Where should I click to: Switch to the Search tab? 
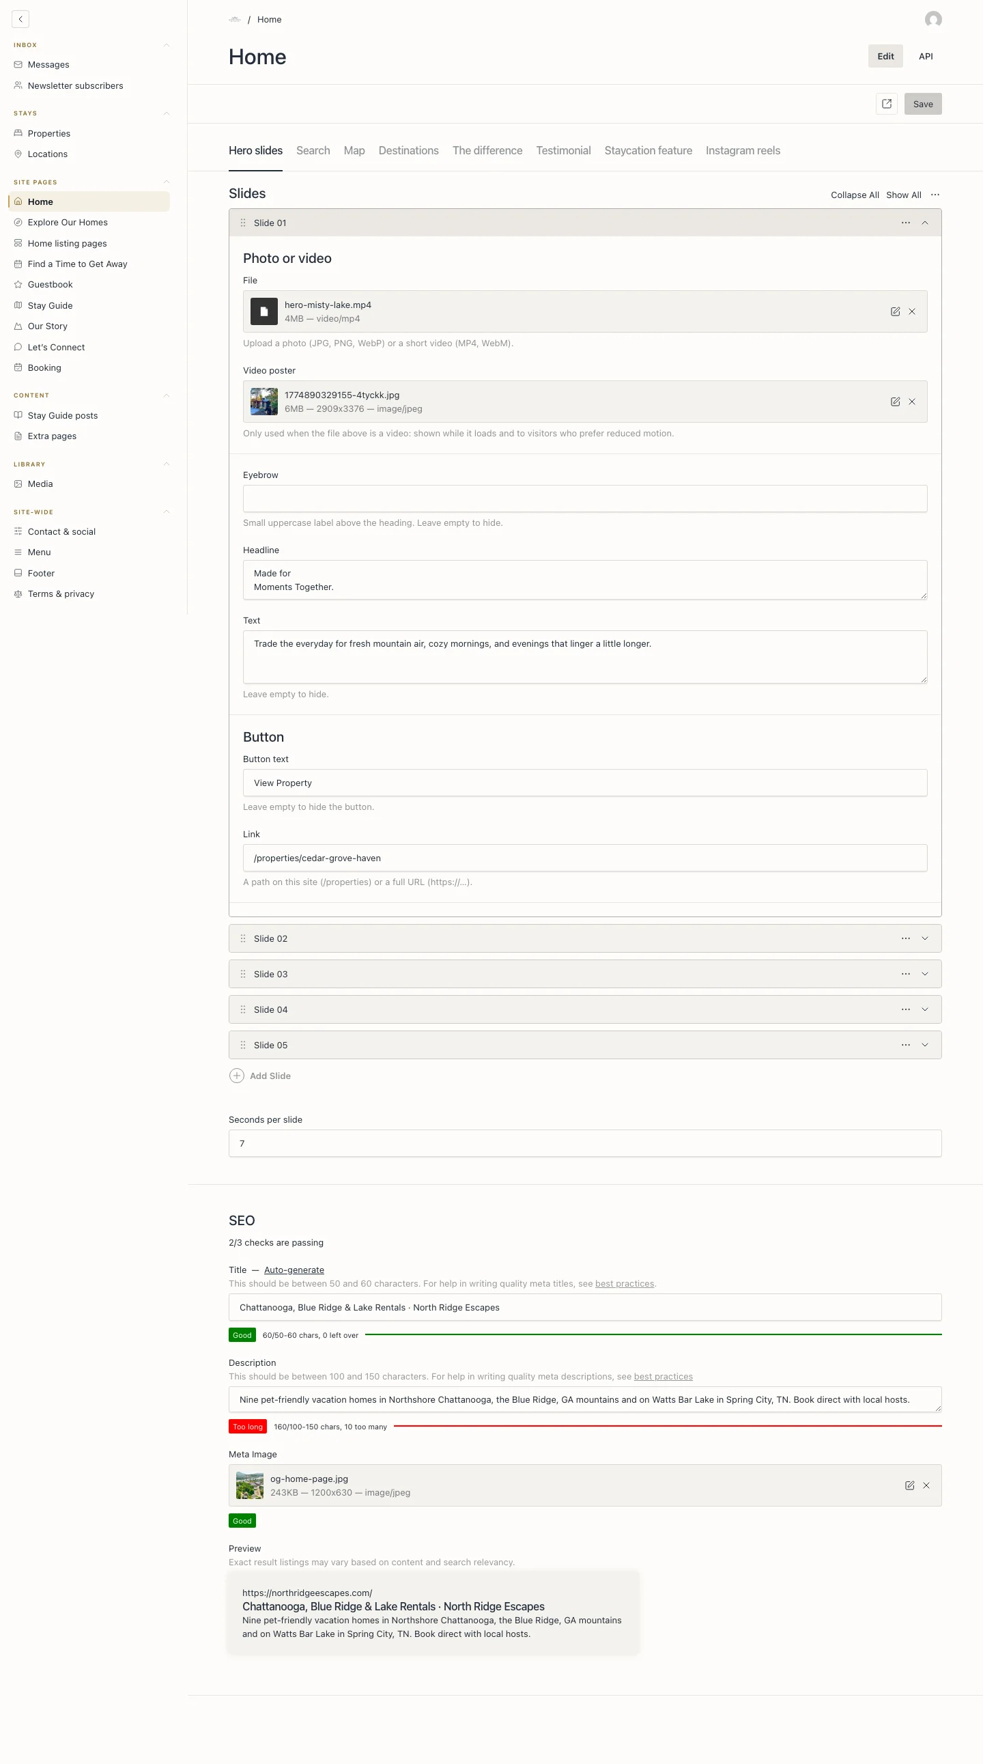[313, 151]
